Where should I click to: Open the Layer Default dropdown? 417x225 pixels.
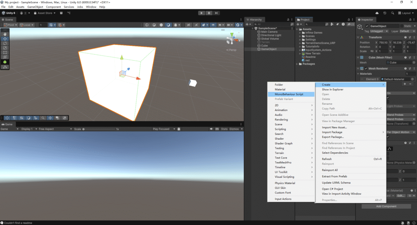(x=407, y=31)
